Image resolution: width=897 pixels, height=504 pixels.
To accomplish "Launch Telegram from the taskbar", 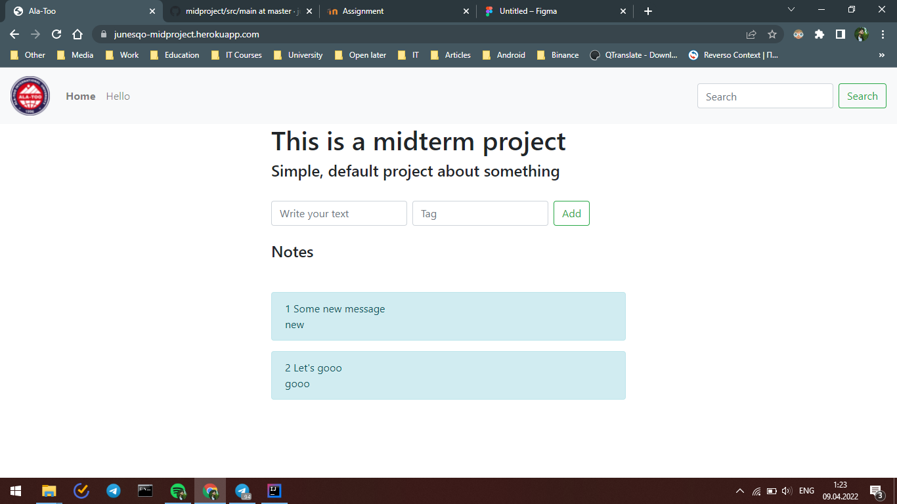I will click(x=113, y=490).
